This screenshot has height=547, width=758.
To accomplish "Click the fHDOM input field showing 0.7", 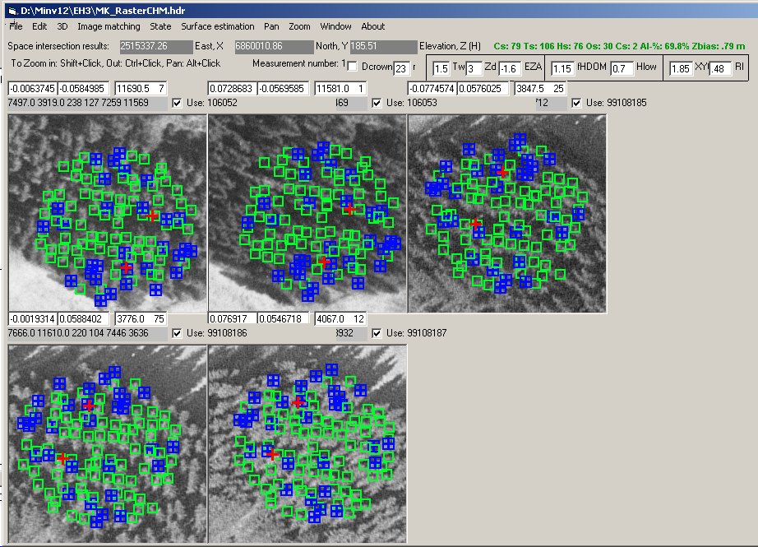I will pyautogui.click(x=622, y=68).
